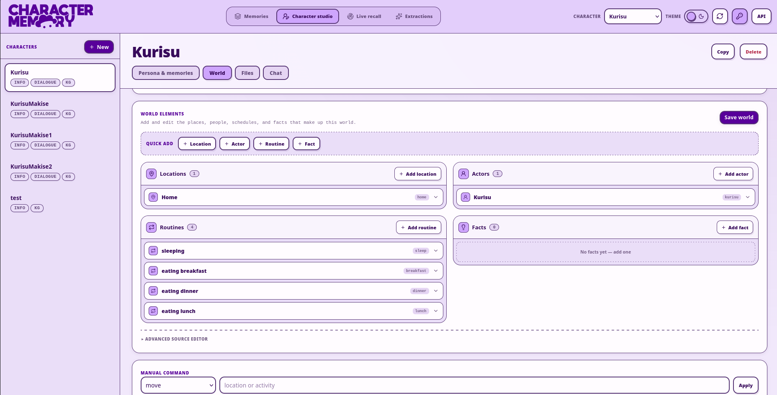Expand the eating lunch routine

[x=436, y=311]
